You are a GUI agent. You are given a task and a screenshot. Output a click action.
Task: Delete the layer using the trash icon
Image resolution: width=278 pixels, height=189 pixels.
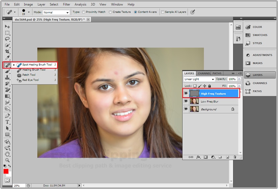[235, 157]
